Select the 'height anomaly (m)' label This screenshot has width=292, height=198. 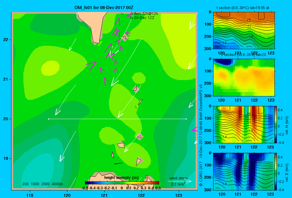[x=121, y=178]
